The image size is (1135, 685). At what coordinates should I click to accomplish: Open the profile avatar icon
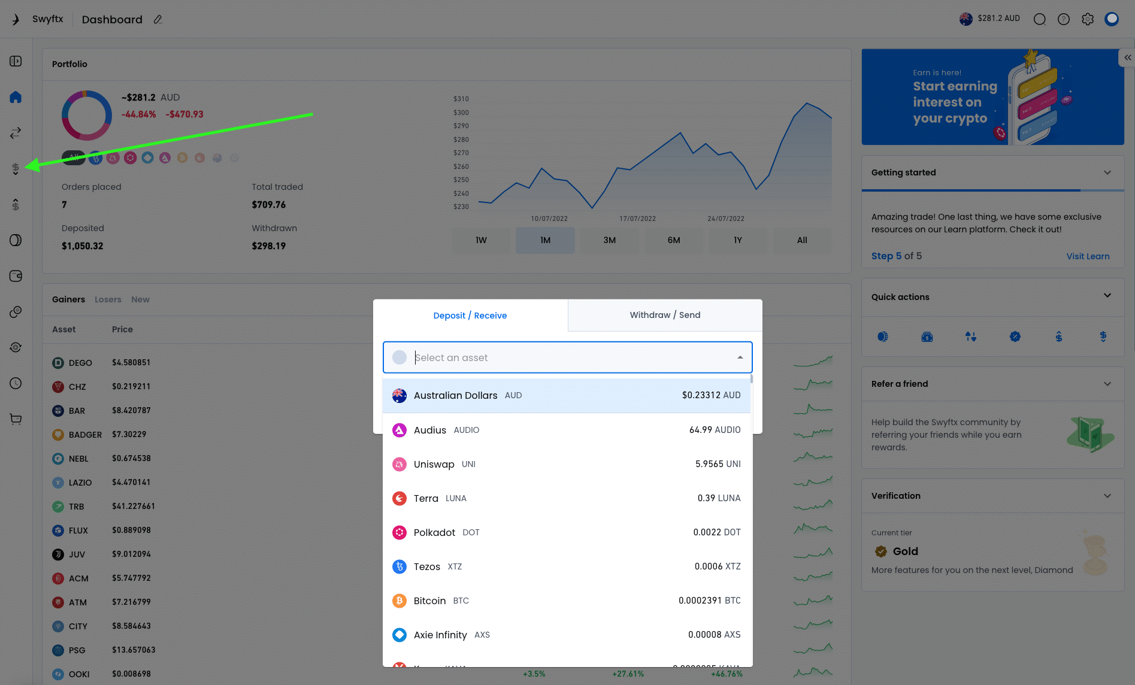click(1112, 19)
